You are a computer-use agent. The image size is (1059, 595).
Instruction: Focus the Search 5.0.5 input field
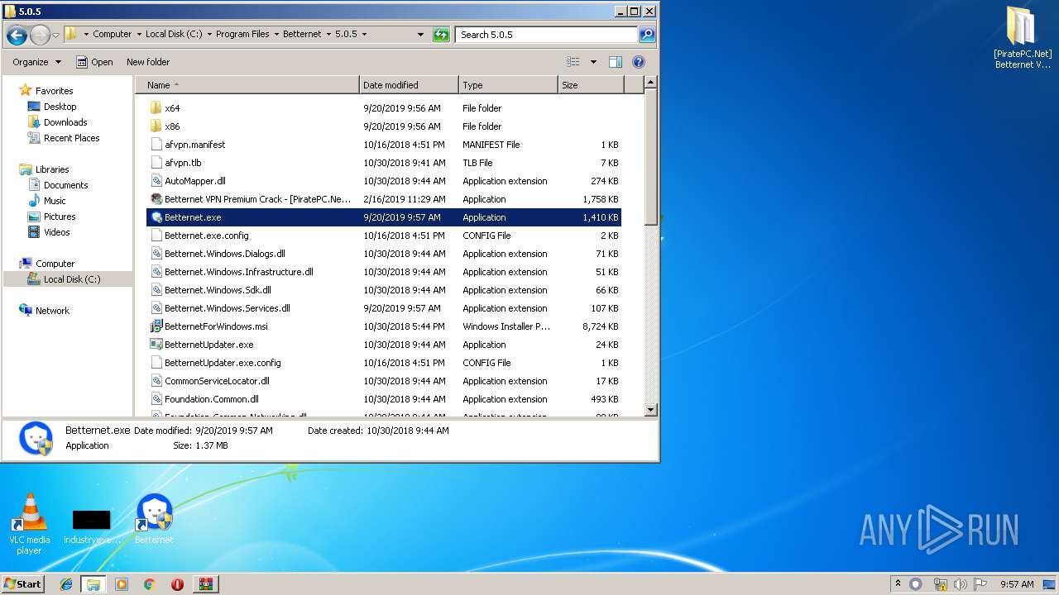pyautogui.click(x=546, y=35)
